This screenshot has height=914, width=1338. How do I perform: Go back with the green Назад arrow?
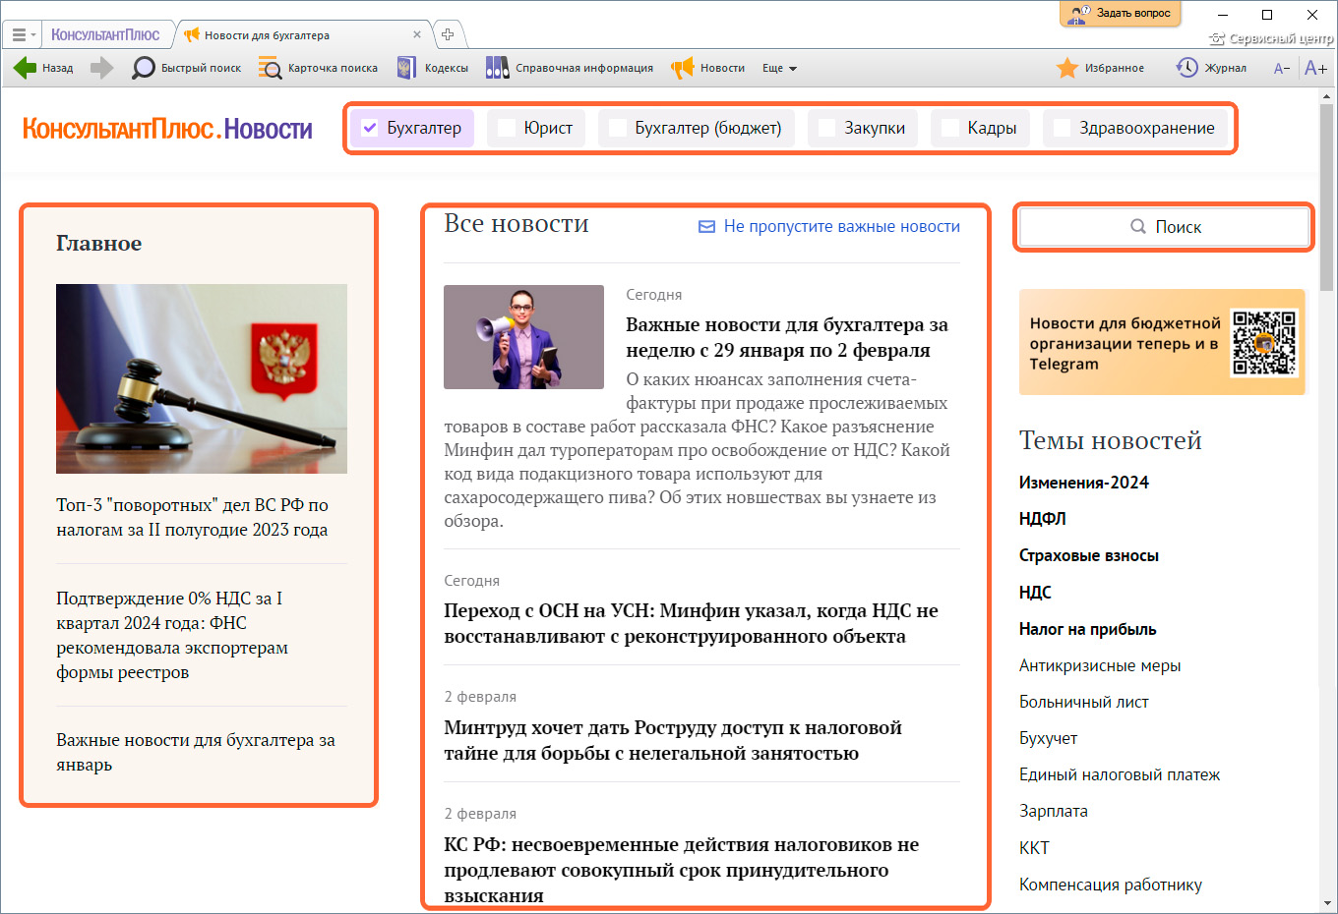tap(43, 68)
